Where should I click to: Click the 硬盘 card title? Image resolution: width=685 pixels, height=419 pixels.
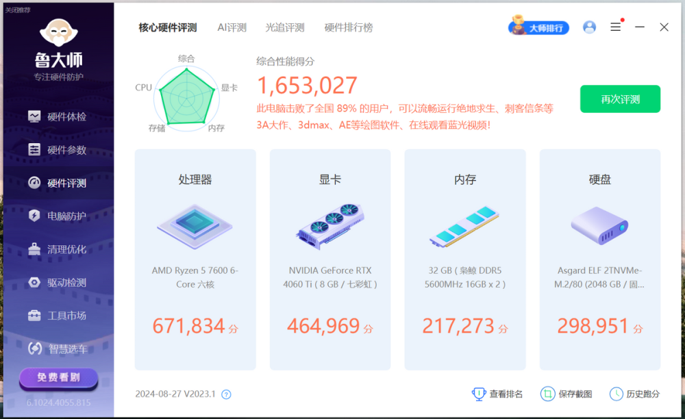tap(600, 179)
